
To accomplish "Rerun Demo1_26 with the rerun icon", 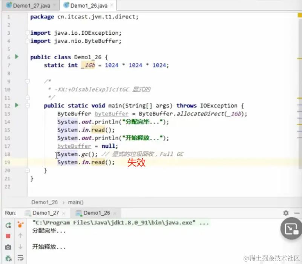I will (x=8, y=225).
